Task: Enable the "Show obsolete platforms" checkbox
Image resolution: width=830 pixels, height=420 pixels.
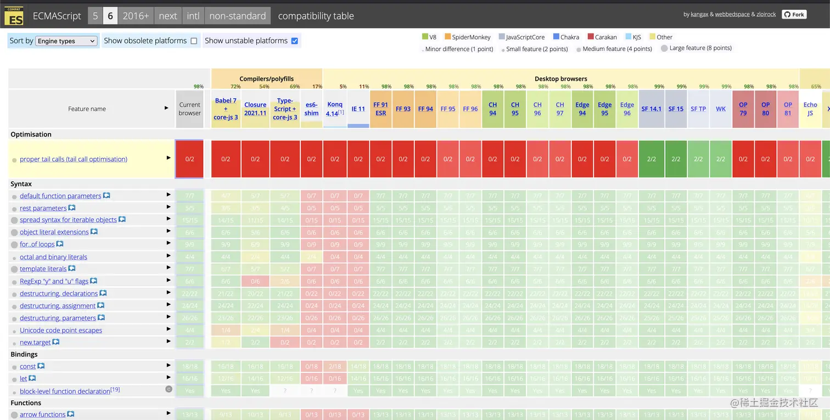Action: (x=195, y=41)
